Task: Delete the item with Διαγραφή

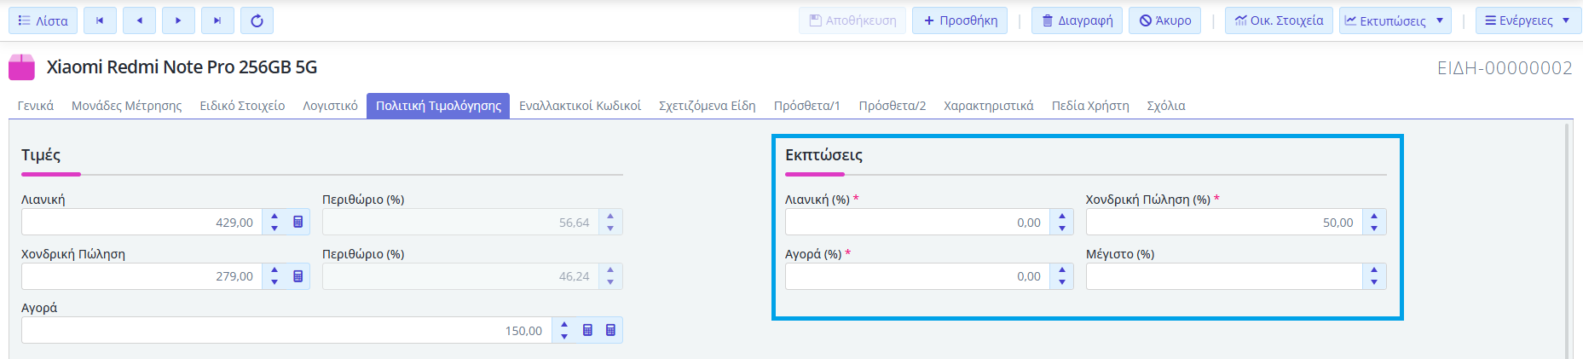Action: point(1077,20)
